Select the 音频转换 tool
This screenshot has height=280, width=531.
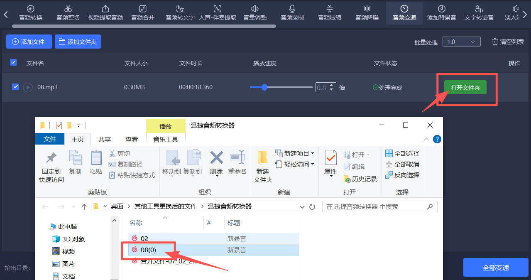click(30, 12)
